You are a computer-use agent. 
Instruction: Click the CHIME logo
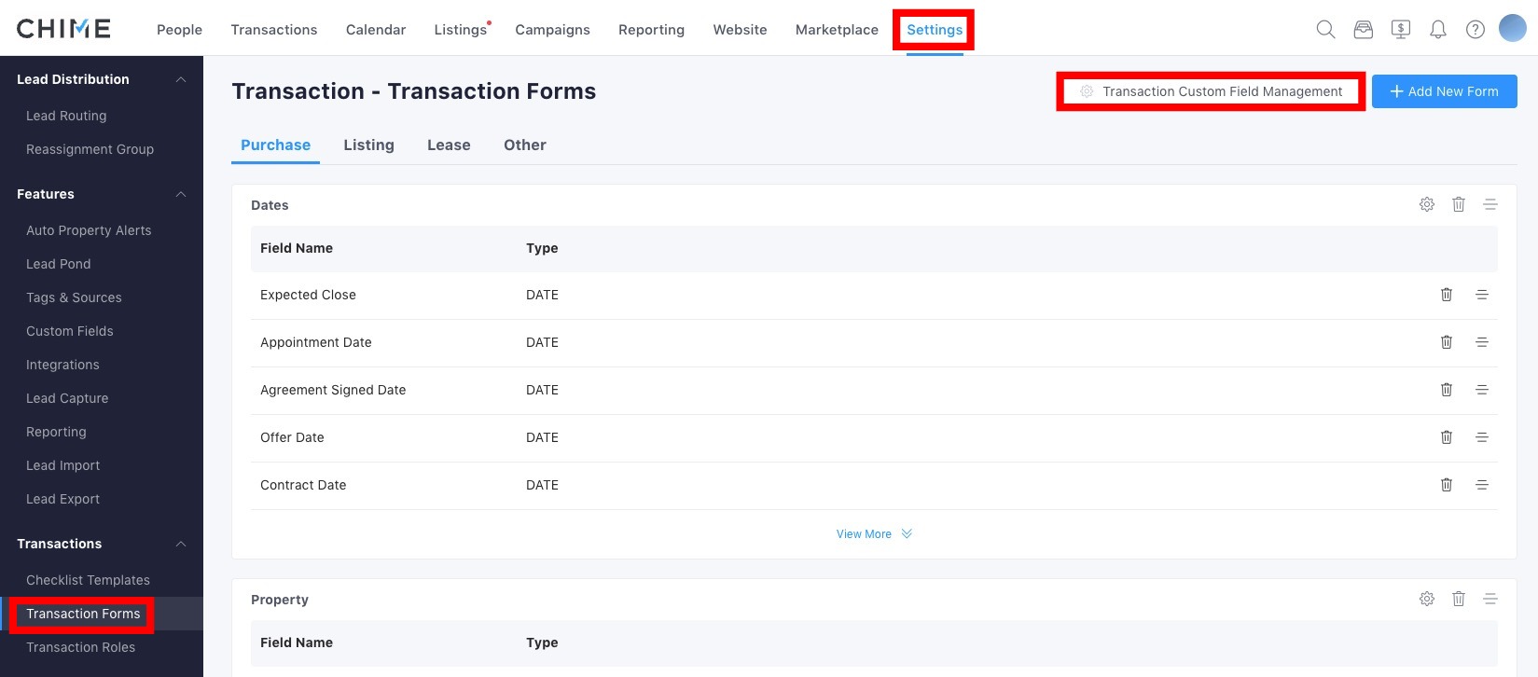[63, 29]
